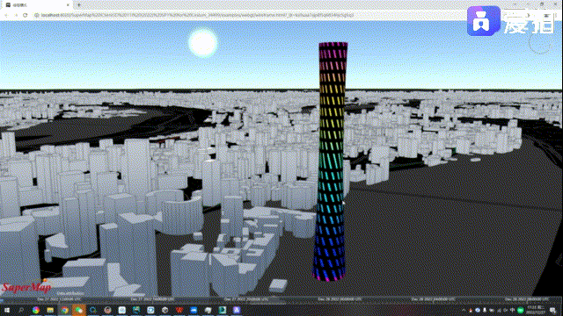Viewport: 563px width, 316px height.
Task: Expand hidden system tray icons chevron
Action: [464, 310]
